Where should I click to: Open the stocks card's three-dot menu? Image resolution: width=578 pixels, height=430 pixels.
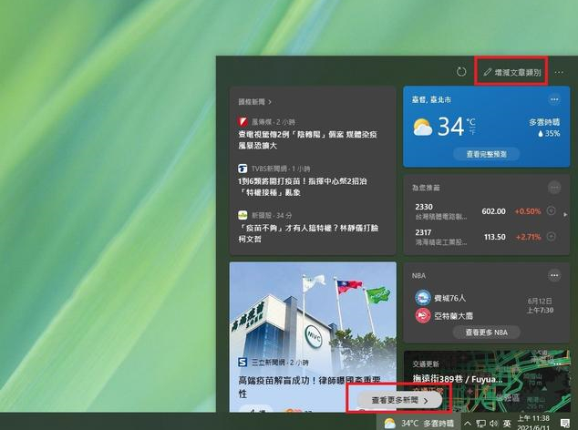pos(554,188)
